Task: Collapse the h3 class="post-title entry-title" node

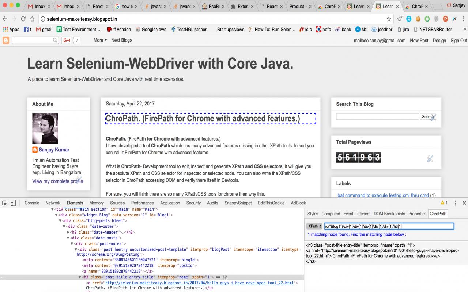Action: tap(80, 277)
